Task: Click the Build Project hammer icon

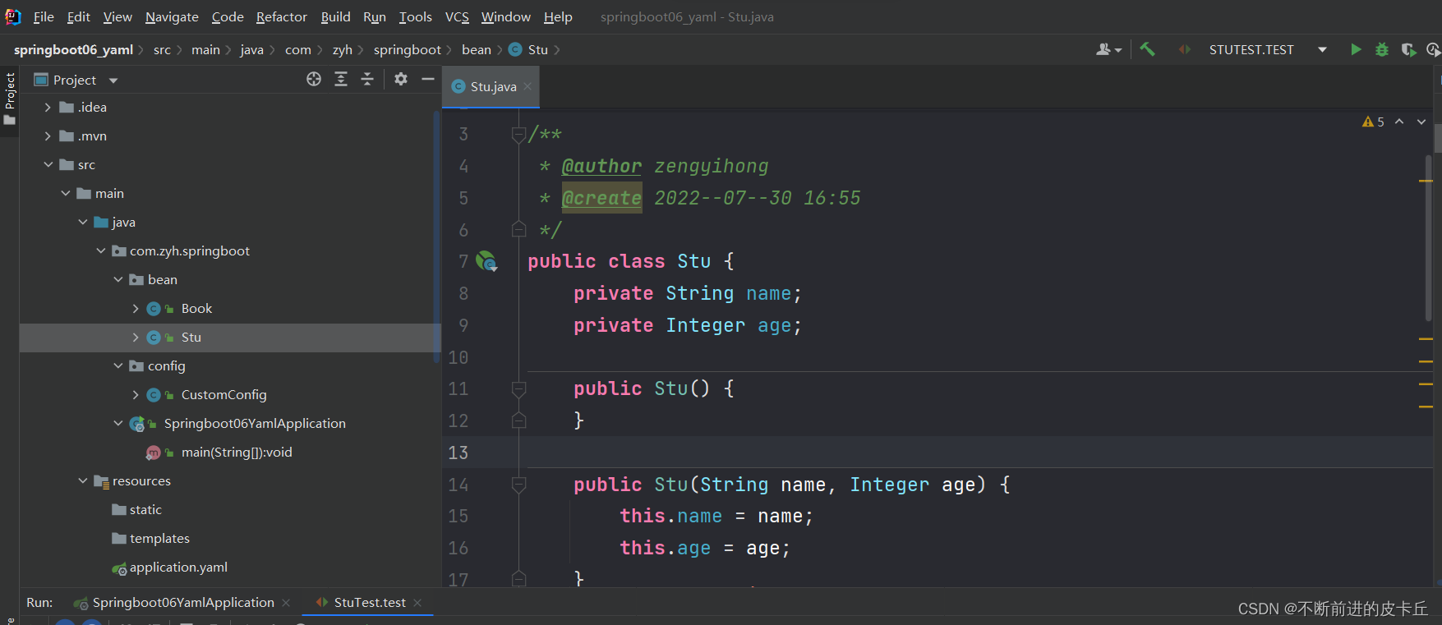Action: point(1148,49)
